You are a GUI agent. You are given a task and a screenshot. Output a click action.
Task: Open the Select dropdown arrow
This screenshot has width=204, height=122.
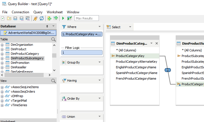(x=130, y=27)
